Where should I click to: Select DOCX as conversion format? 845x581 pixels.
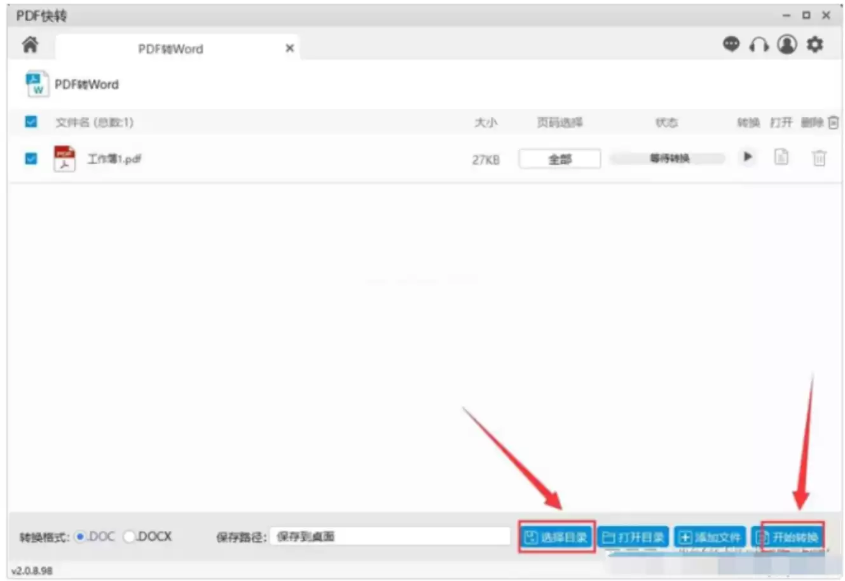pyautogui.click(x=129, y=537)
